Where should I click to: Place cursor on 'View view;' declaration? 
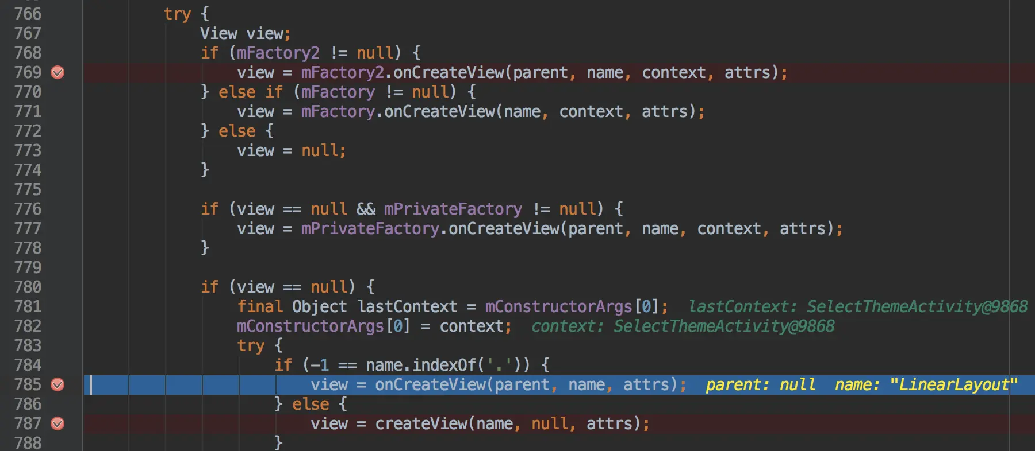(x=246, y=33)
